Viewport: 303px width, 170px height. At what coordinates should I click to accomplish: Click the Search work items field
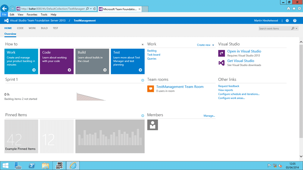point(274,29)
